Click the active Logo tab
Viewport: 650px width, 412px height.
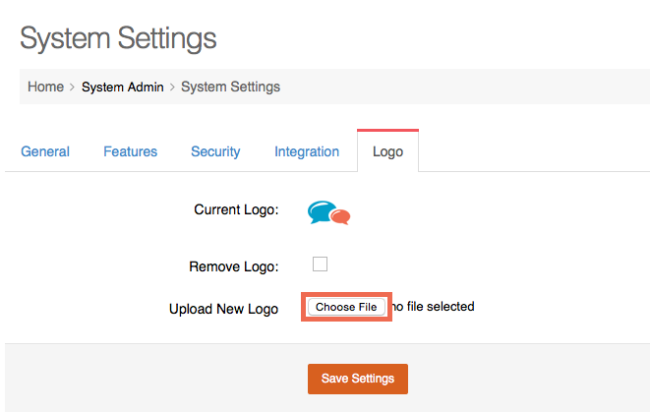(x=387, y=152)
